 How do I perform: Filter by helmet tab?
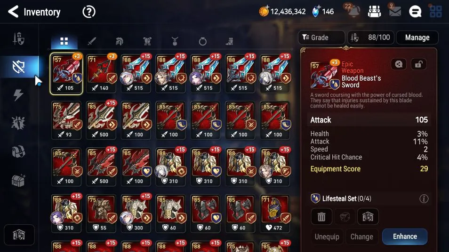tap(119, 41)
